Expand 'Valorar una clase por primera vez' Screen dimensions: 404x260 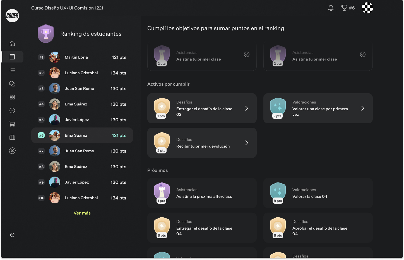click(x=363, y=108)
